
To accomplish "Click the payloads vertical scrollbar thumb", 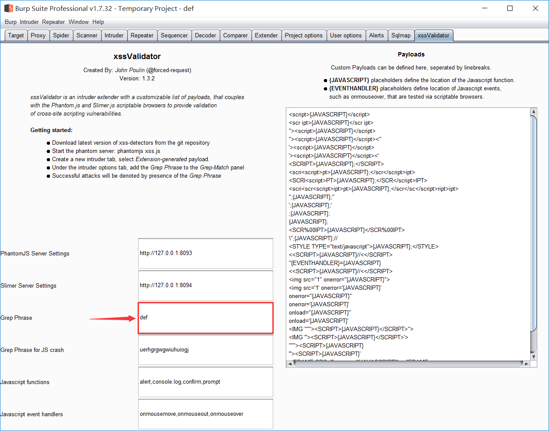I will point(534,224).
